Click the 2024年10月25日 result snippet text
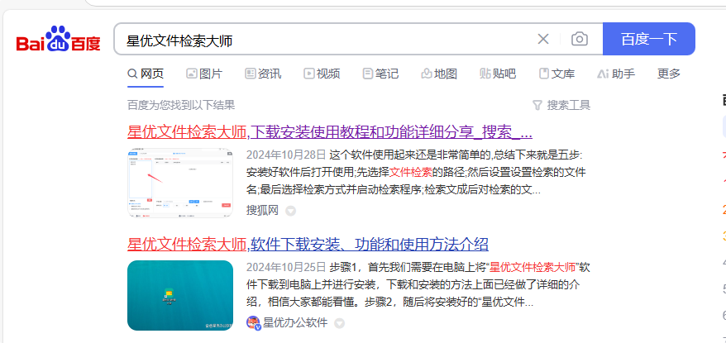 point(418,284)
